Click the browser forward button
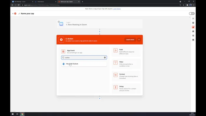The width and height of the screenshot is (206, 116). (15, 5)
